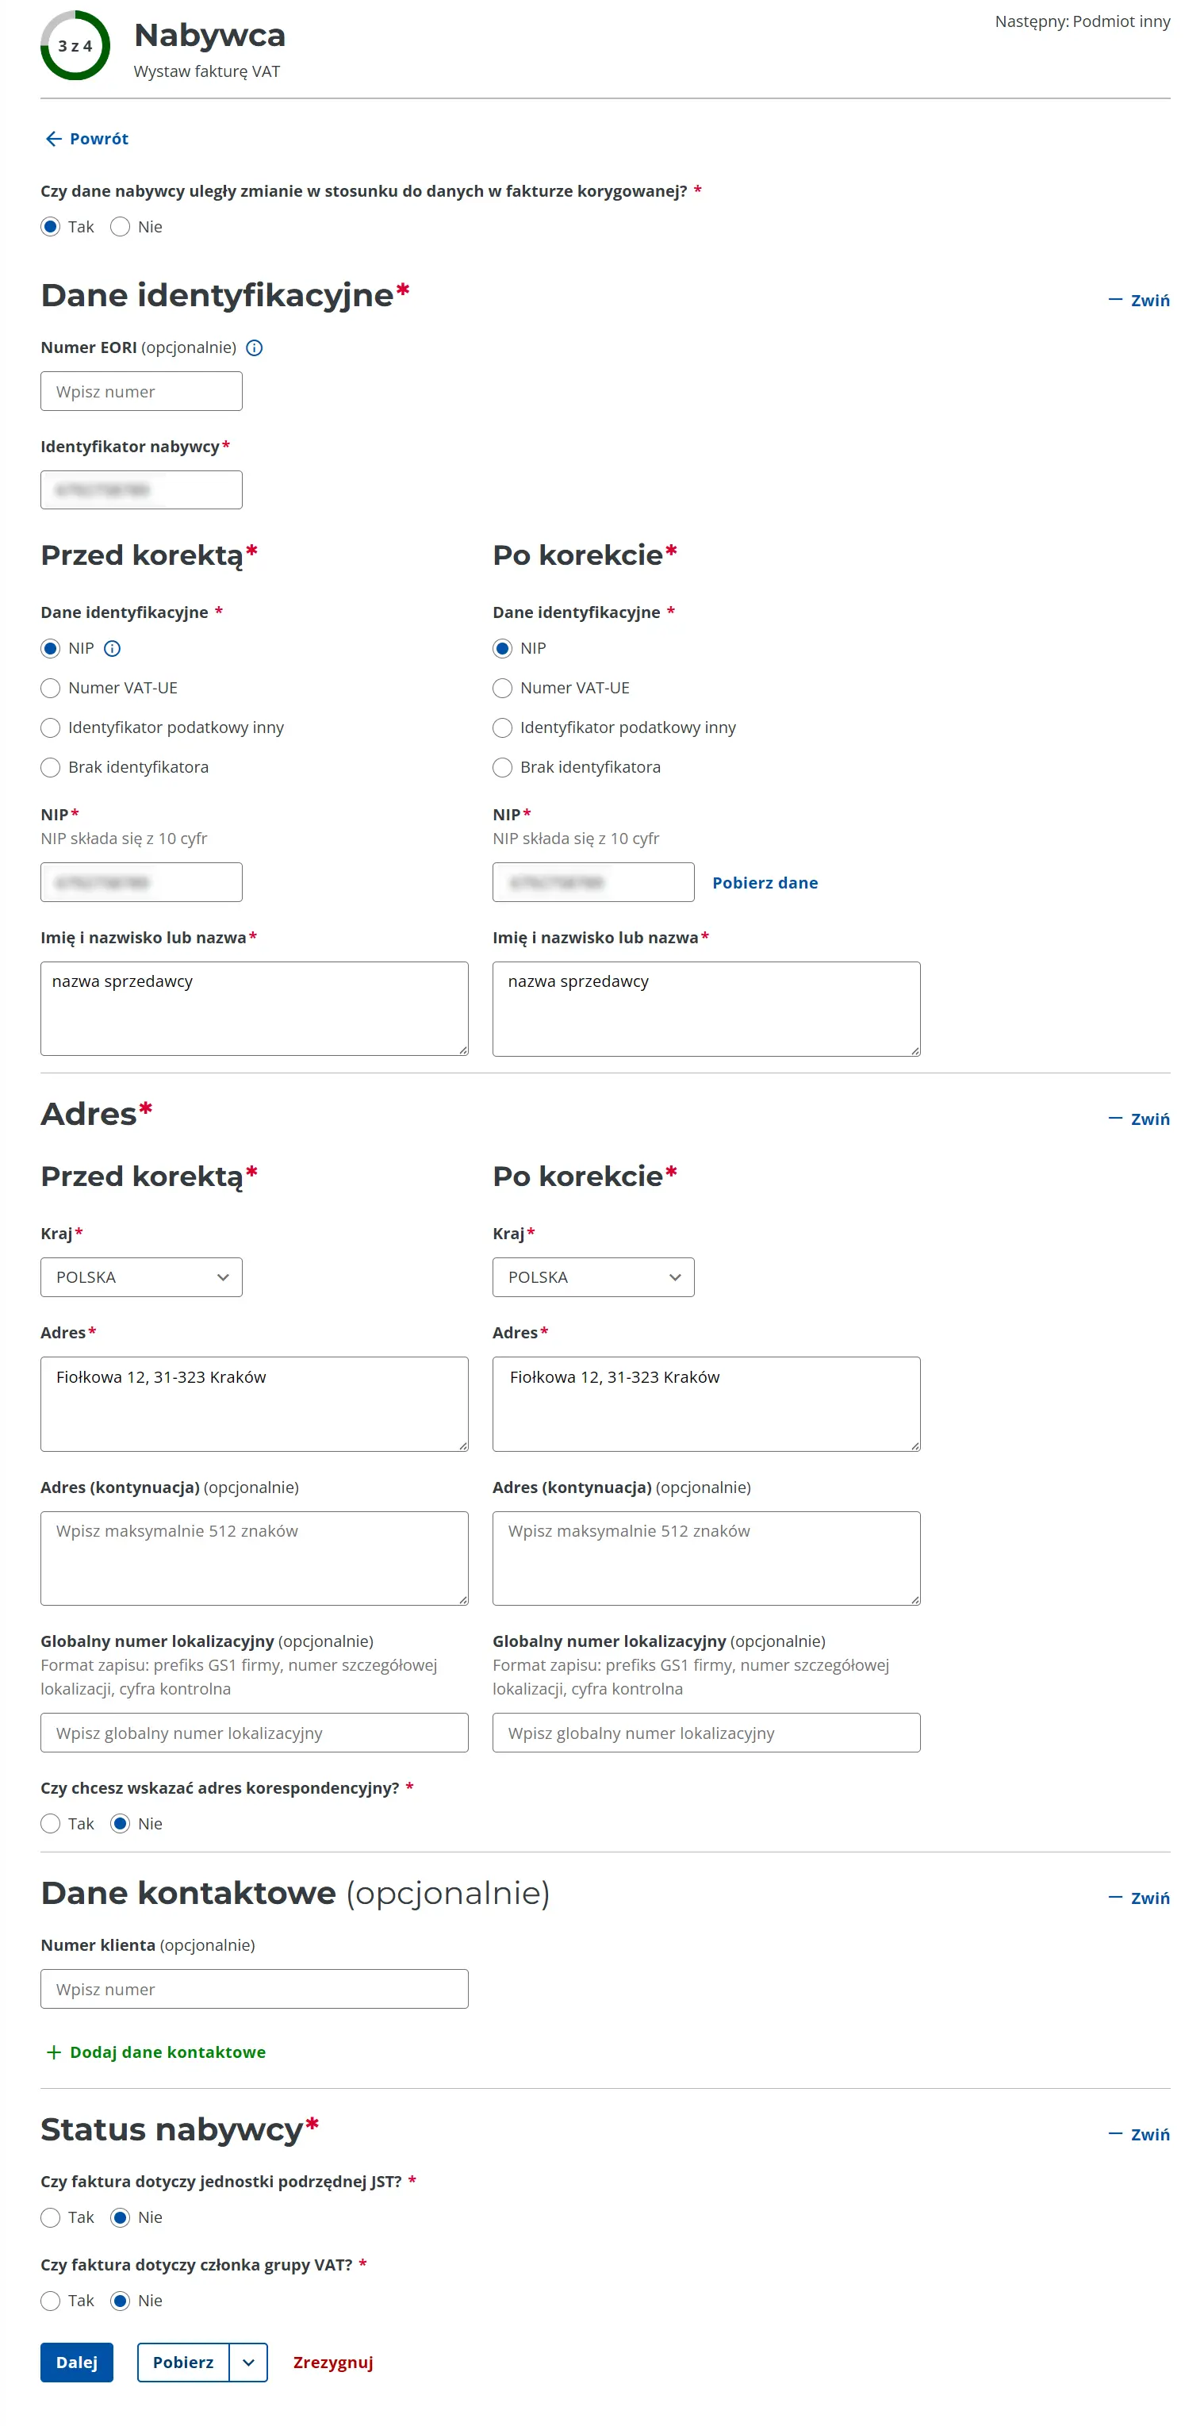Click the Zrezygnuj link
Viewport: 1204px width, 2426px height.
(332, 2361)
